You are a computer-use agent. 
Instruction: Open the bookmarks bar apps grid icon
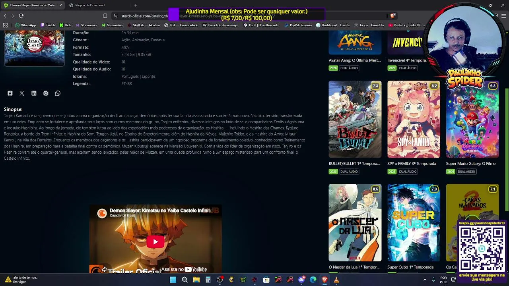(5, 25)
